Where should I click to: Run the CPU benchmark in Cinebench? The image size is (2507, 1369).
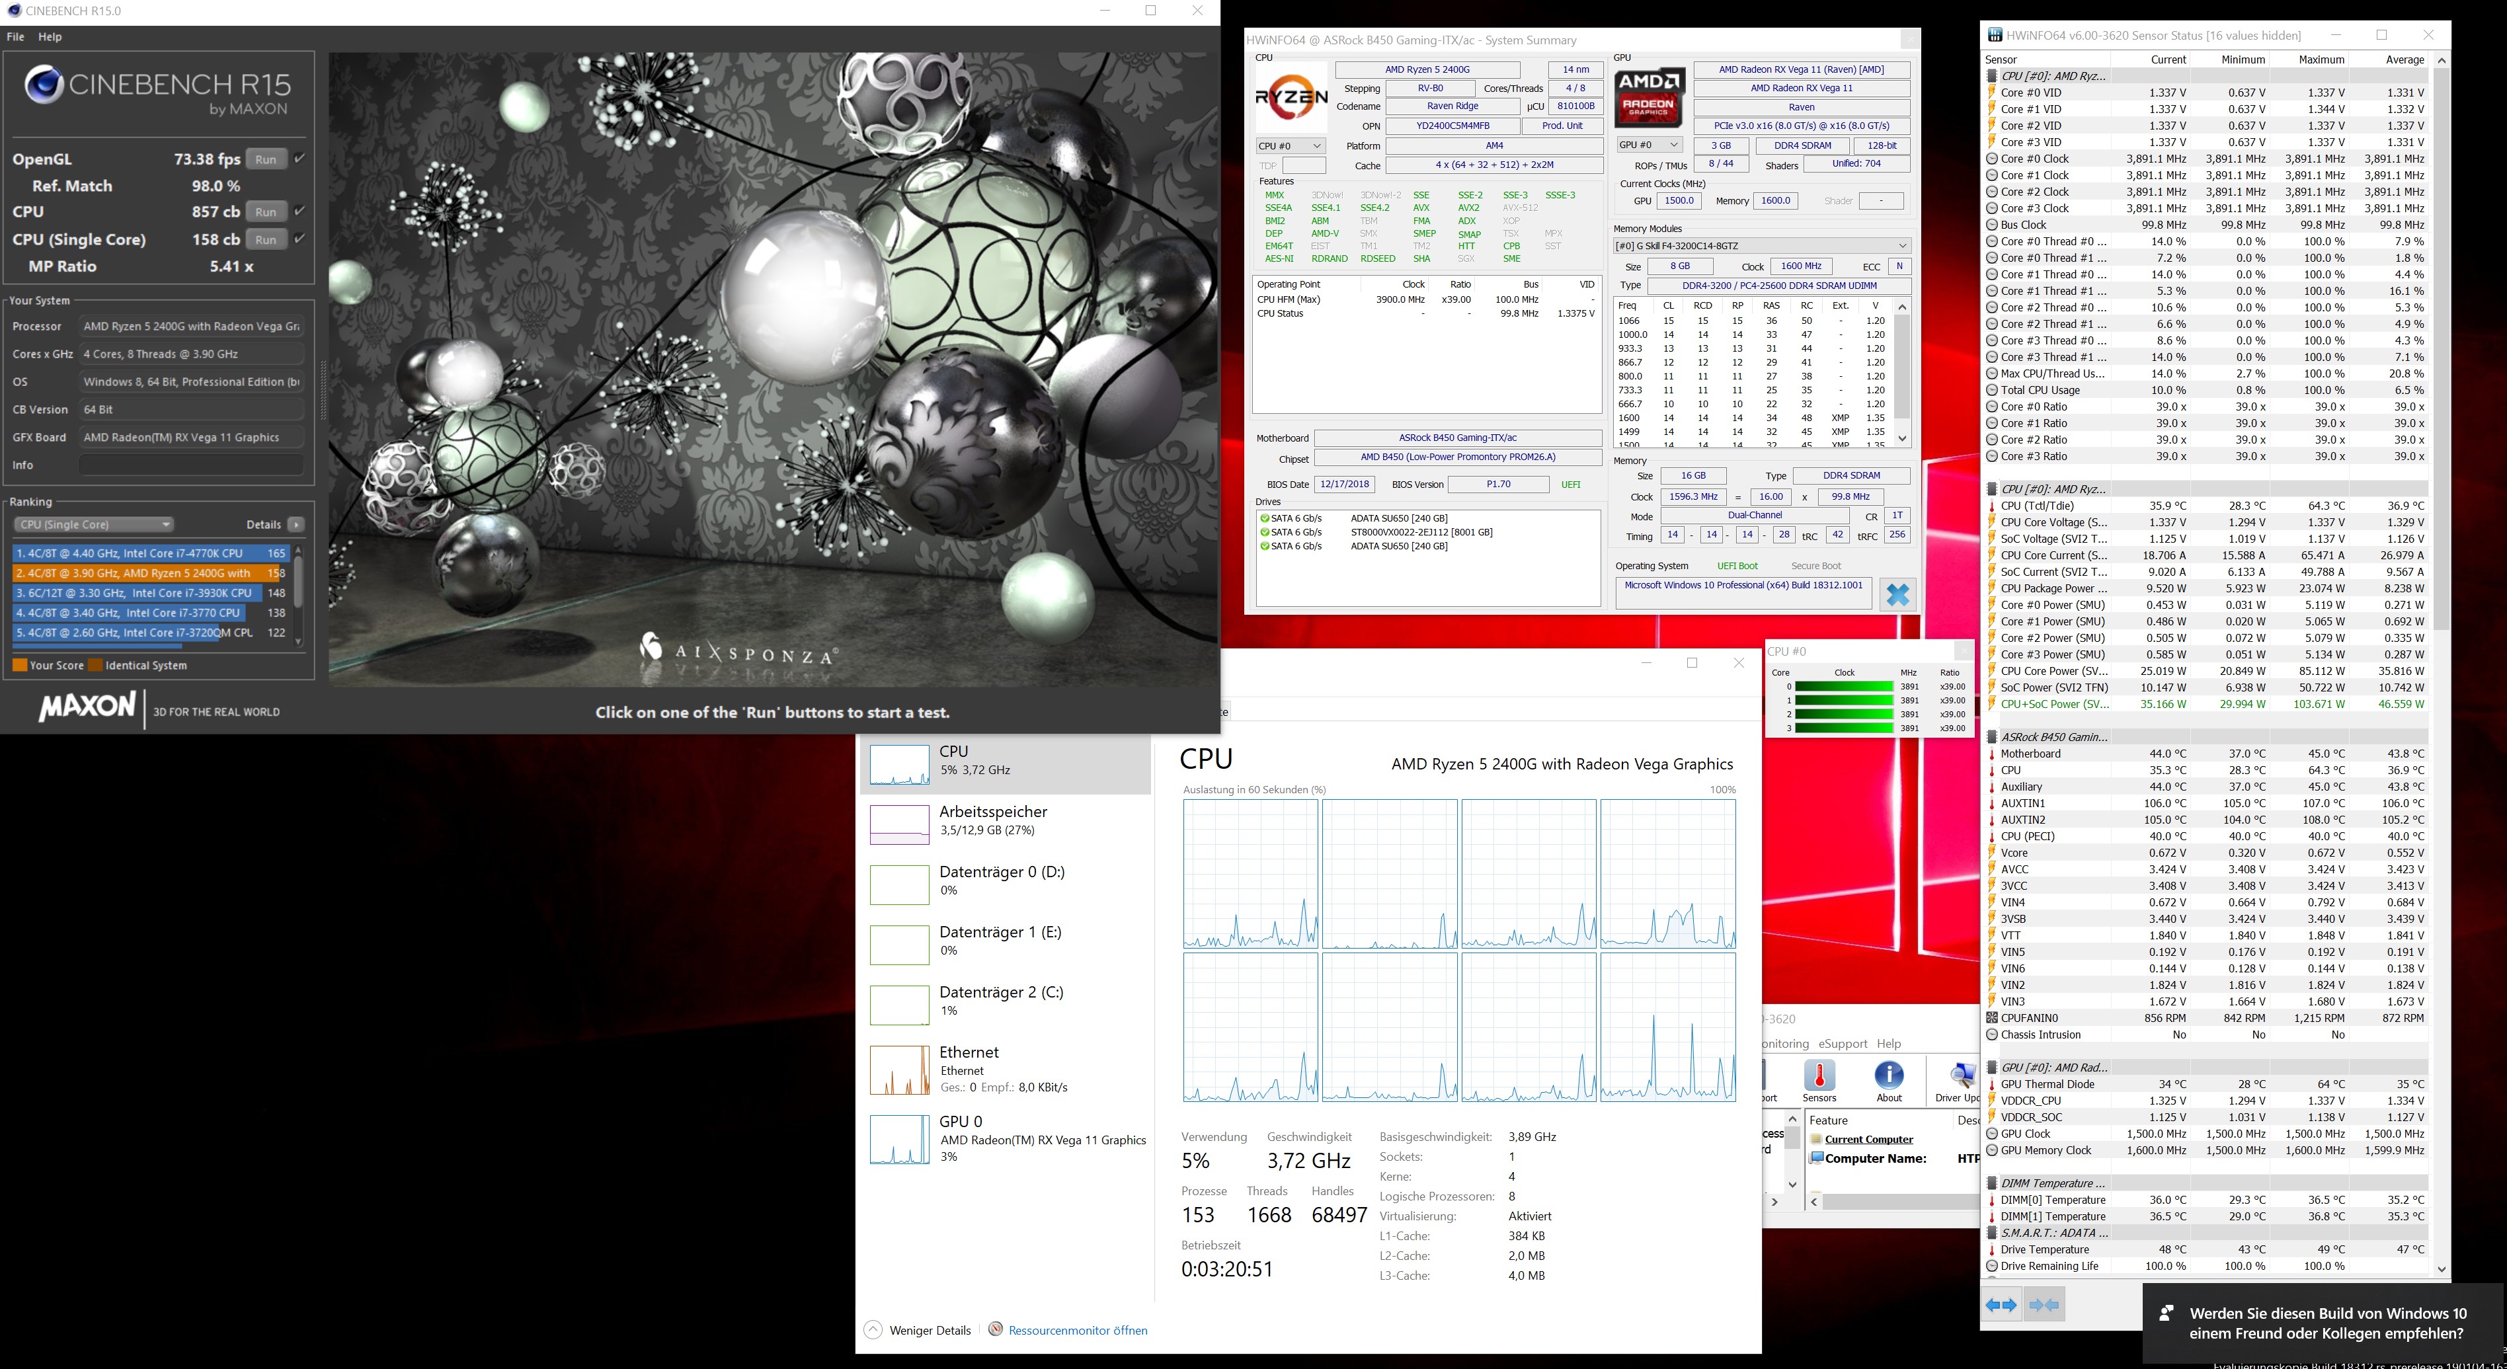click(266, 212)
